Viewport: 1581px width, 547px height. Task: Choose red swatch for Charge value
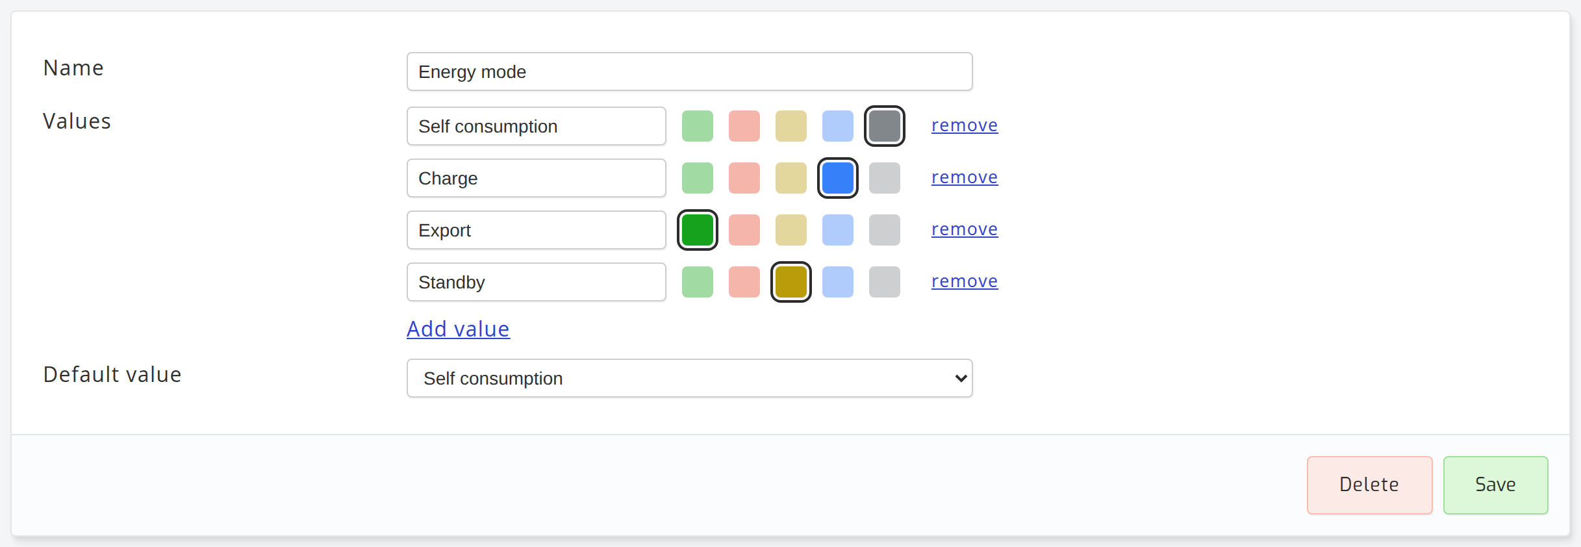click(x=744, y=178)
